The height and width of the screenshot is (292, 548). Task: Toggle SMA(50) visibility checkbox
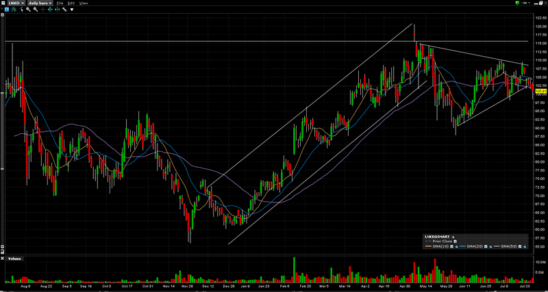(520, 246)
